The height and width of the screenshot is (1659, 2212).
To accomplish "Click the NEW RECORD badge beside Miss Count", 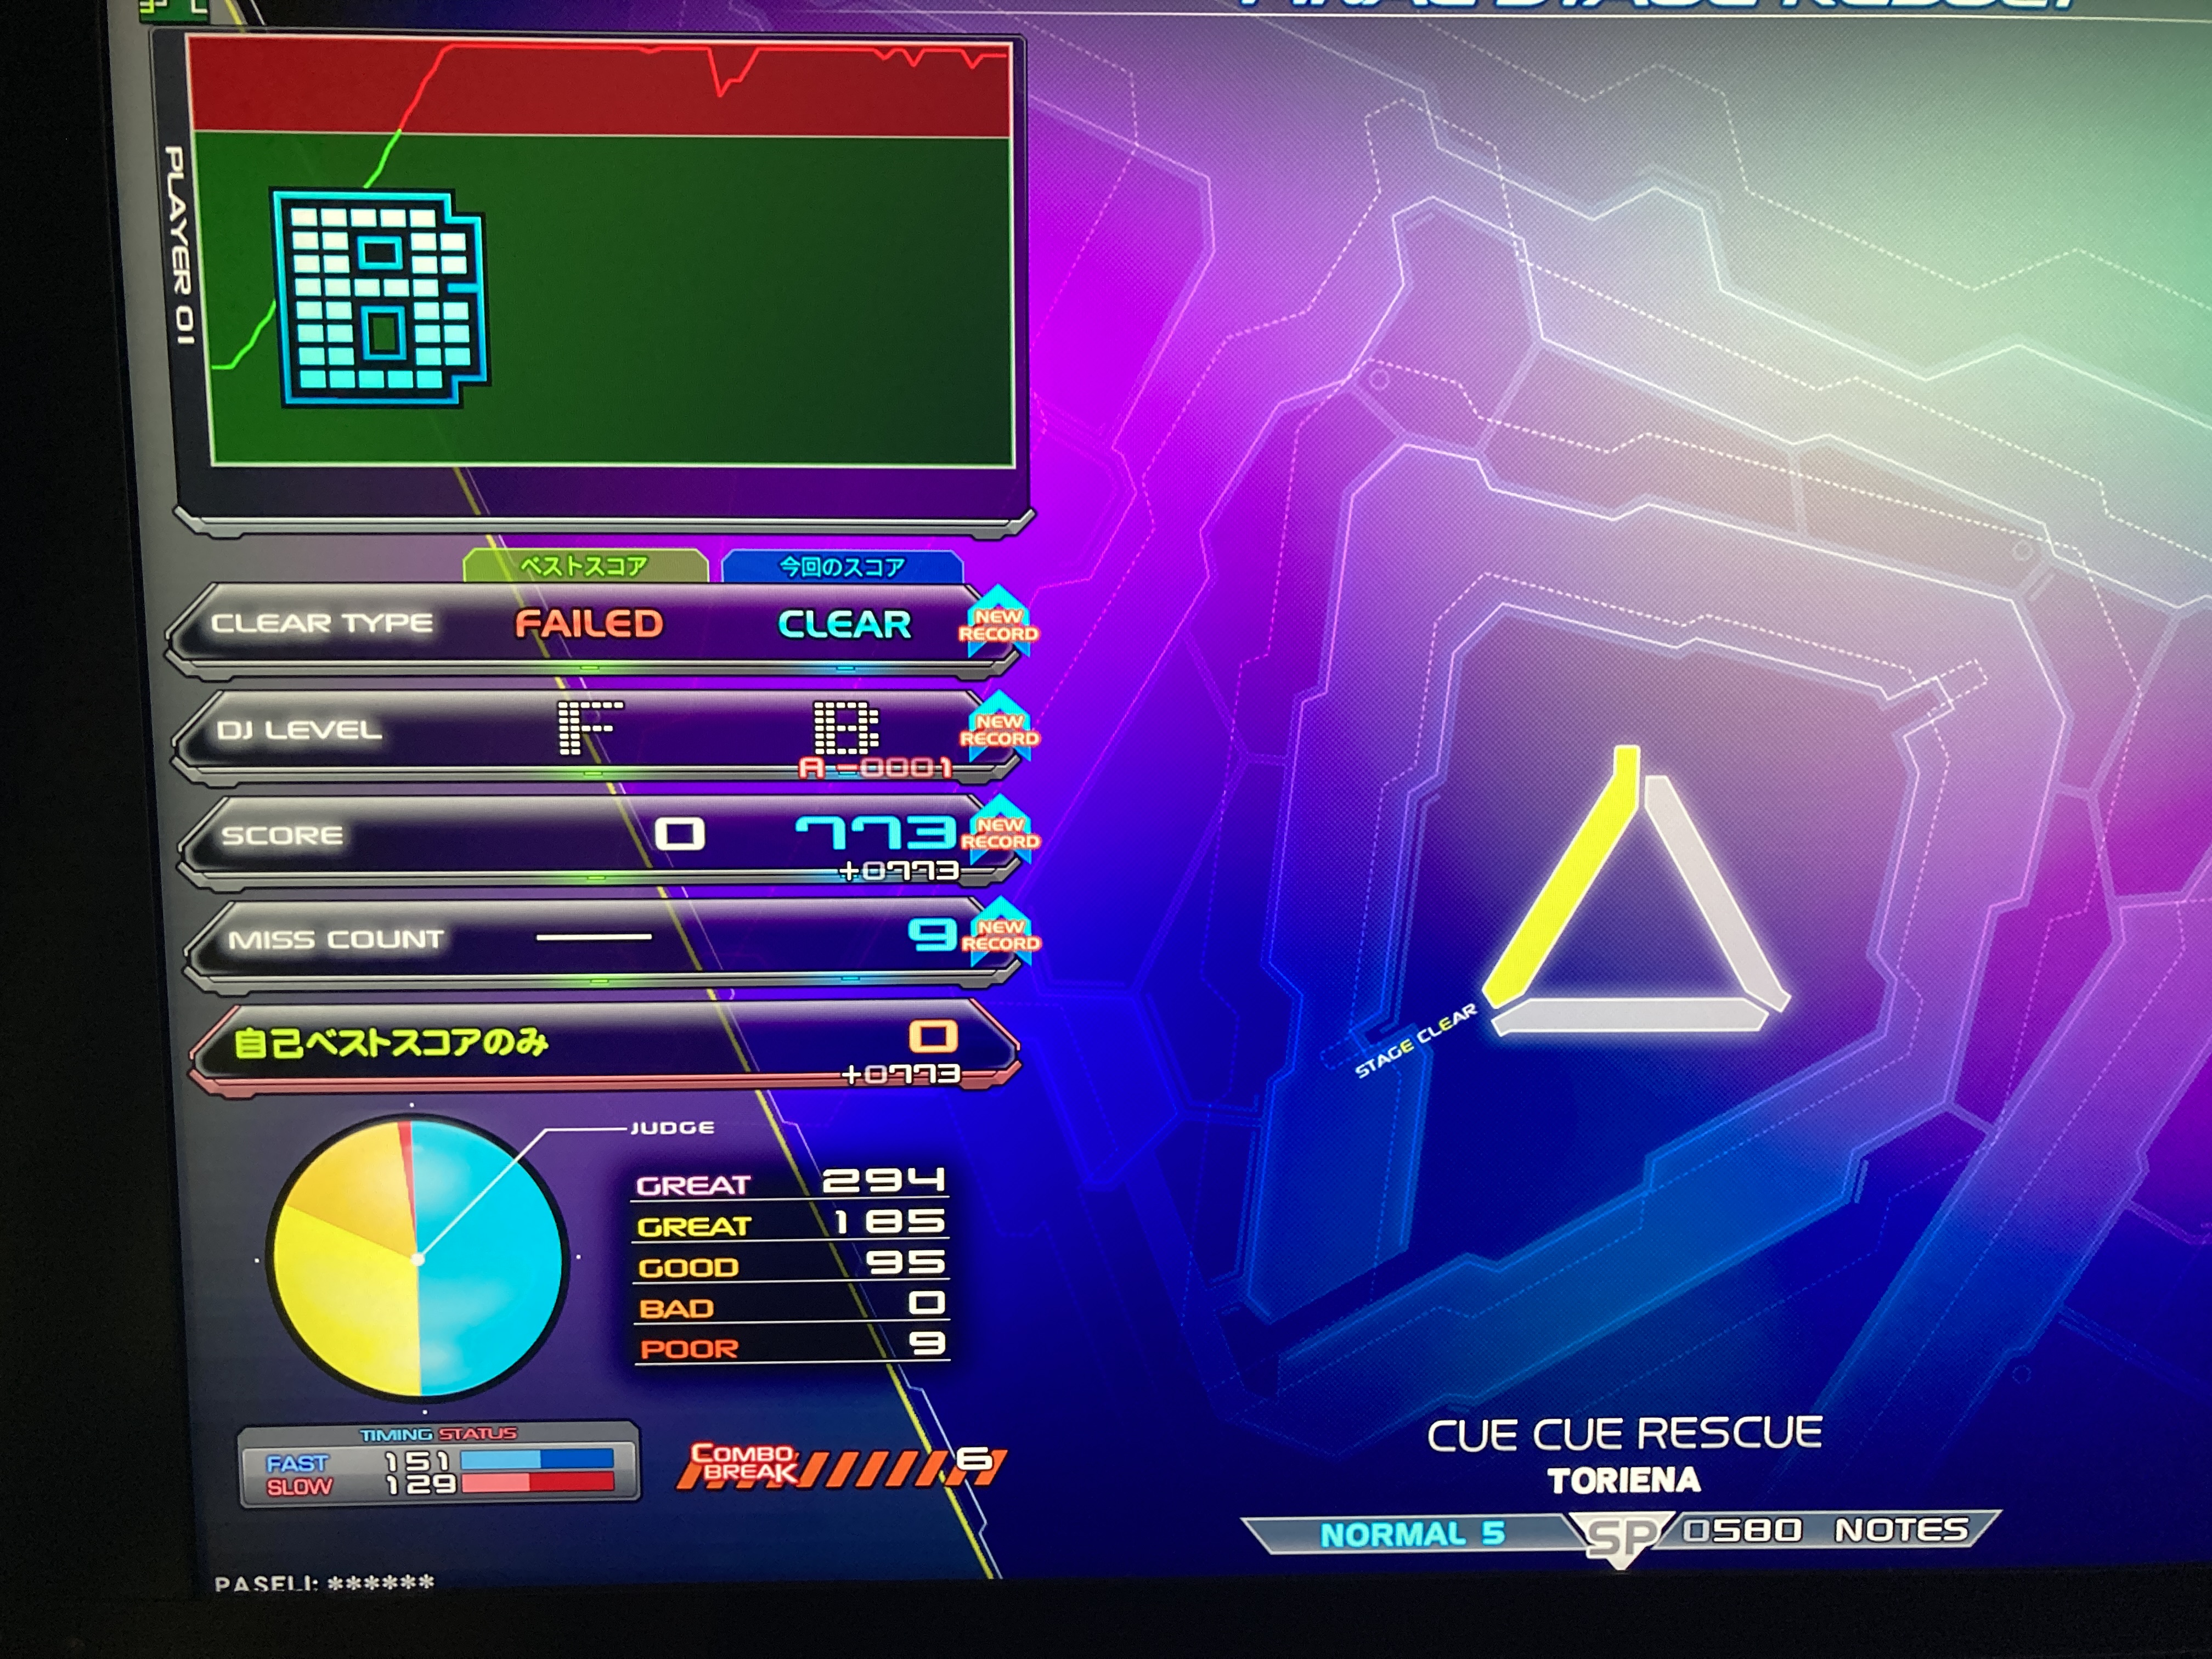I will click(1001, 935).
